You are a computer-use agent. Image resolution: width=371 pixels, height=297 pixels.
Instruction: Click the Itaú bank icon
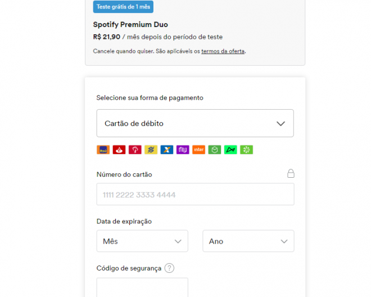click(103, 150)
